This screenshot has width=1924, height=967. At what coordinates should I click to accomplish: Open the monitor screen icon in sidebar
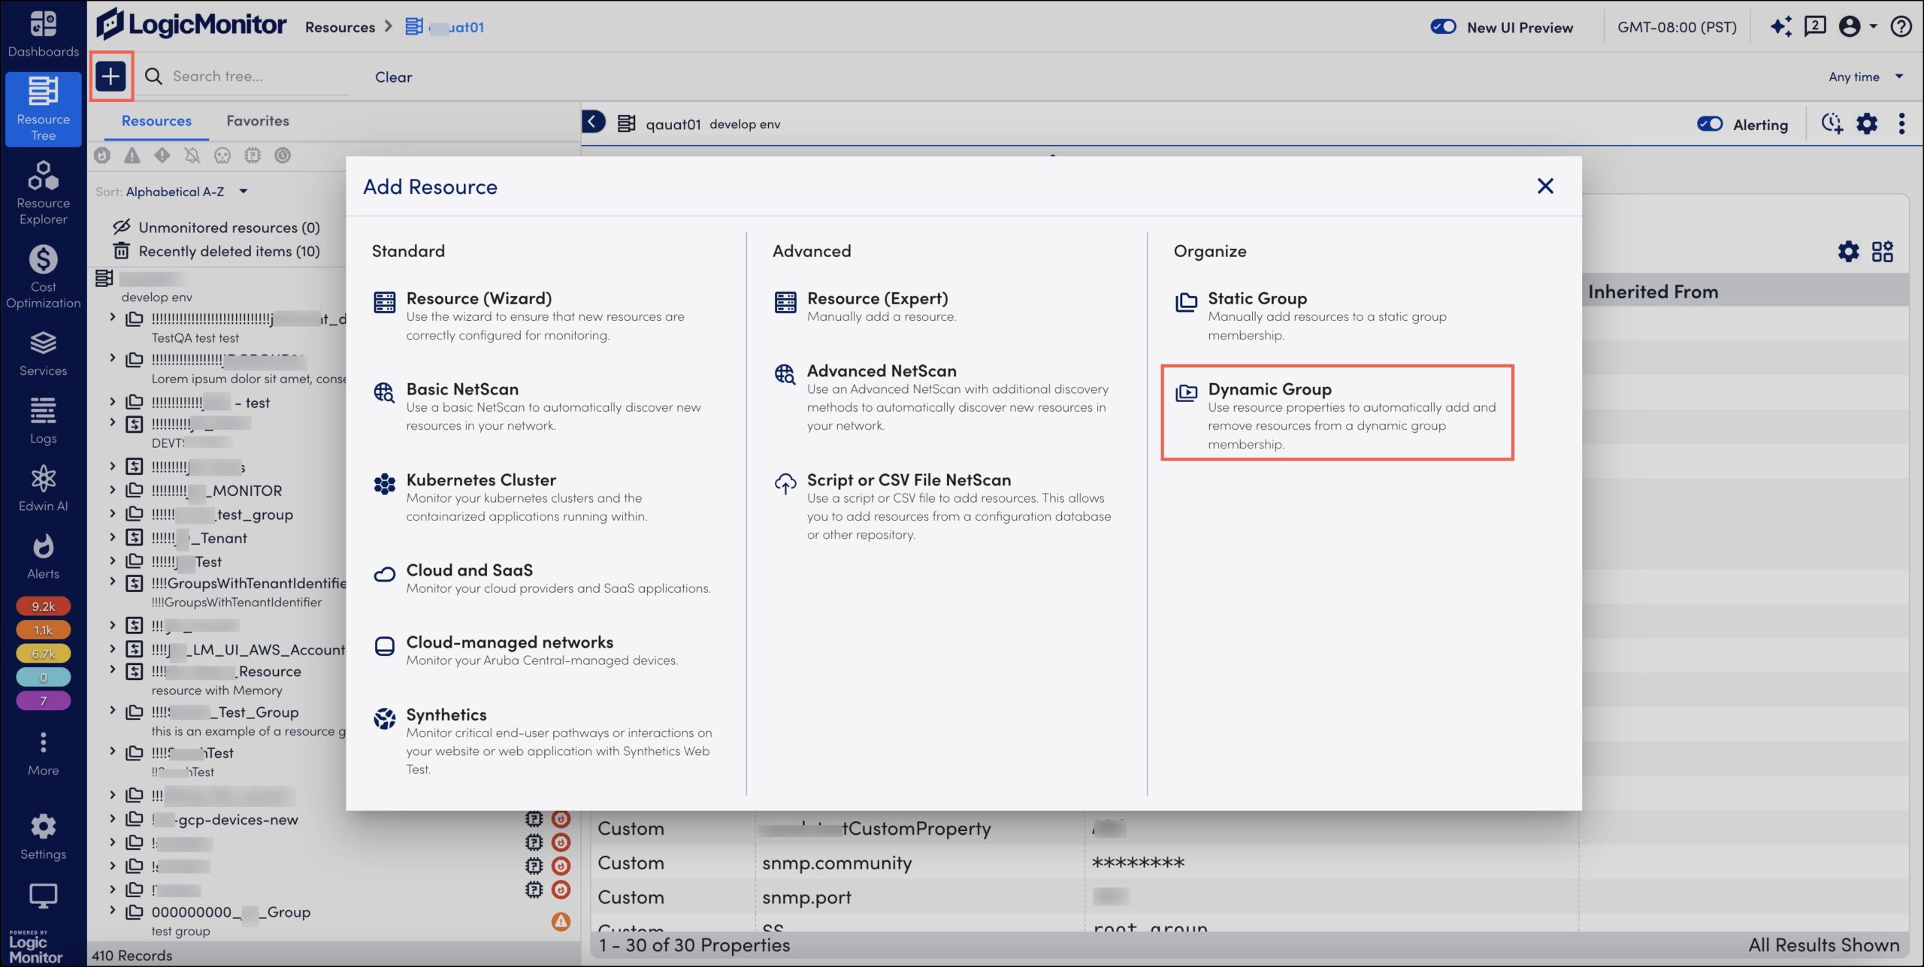click(x=43, y=896)
